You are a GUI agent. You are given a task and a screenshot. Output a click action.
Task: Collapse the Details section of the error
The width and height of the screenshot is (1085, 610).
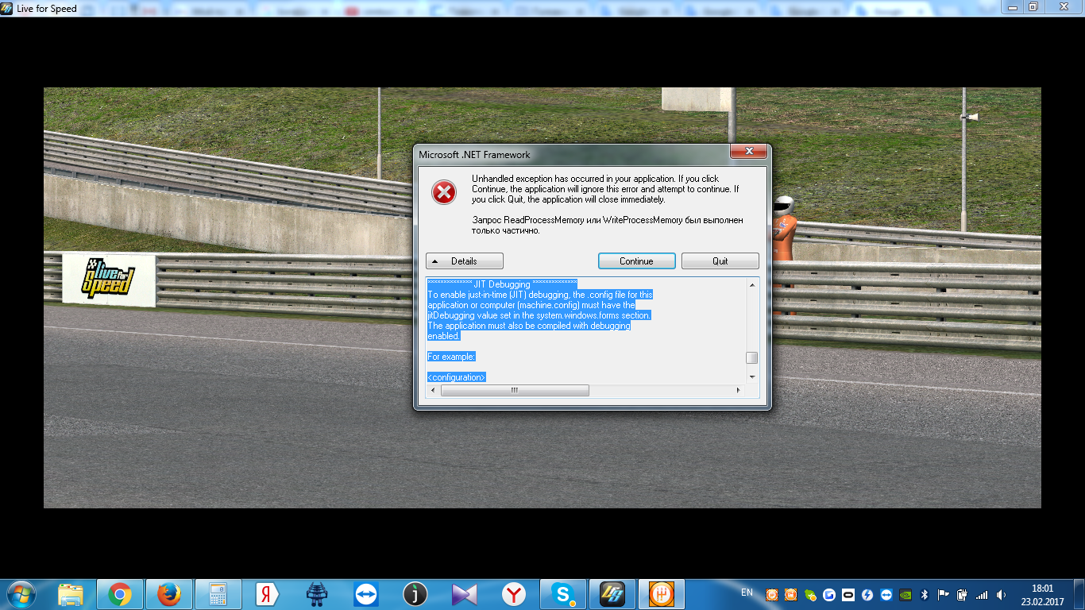click(465, 261)
